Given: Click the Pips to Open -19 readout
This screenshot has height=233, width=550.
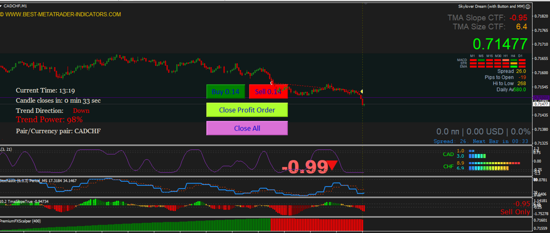Looking at the screenshot, I should [505, 77].
